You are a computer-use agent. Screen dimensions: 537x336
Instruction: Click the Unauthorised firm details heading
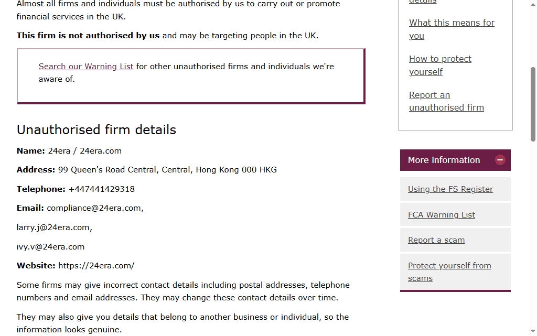96,129
